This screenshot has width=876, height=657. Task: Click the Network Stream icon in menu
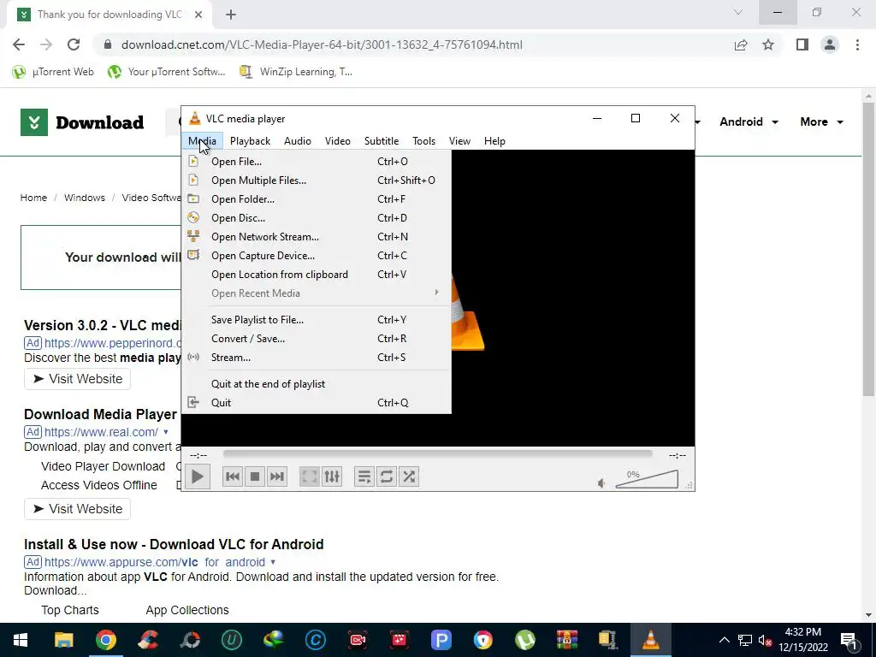pos(193,236)
